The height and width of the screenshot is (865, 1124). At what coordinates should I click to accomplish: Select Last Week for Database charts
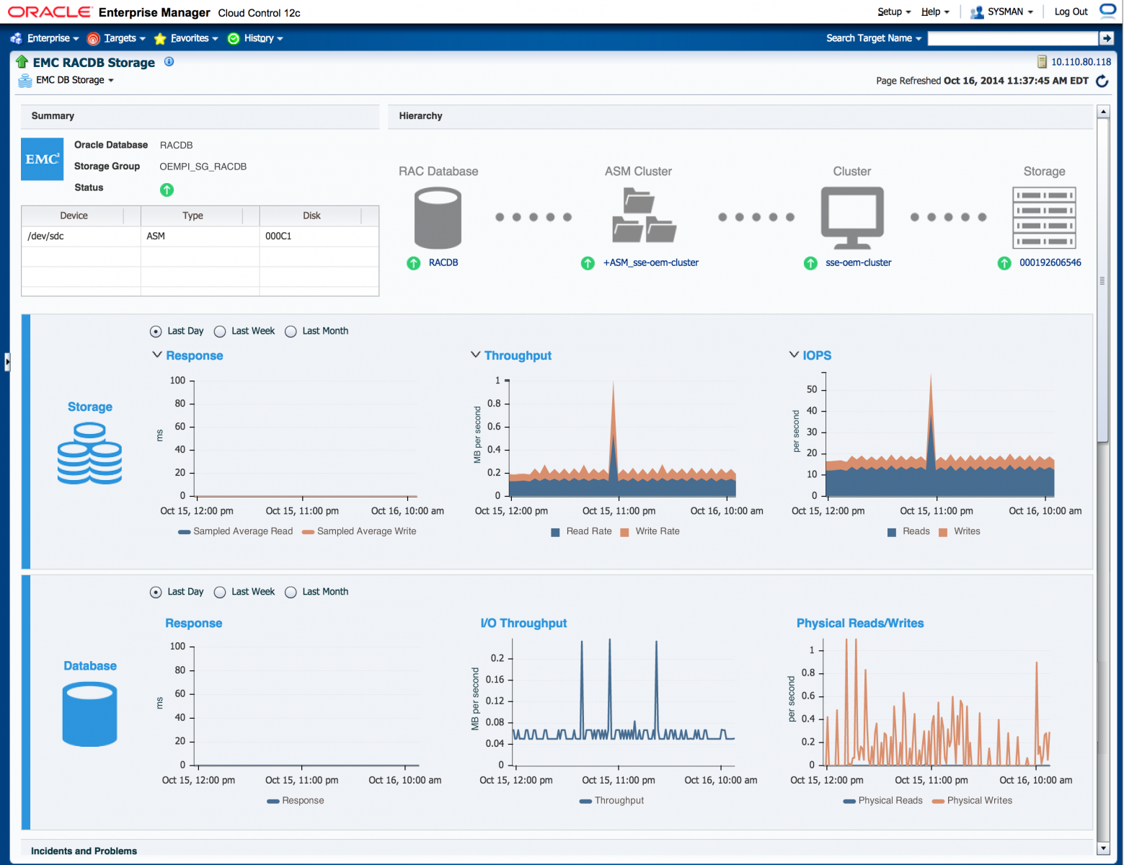point(221,593)
